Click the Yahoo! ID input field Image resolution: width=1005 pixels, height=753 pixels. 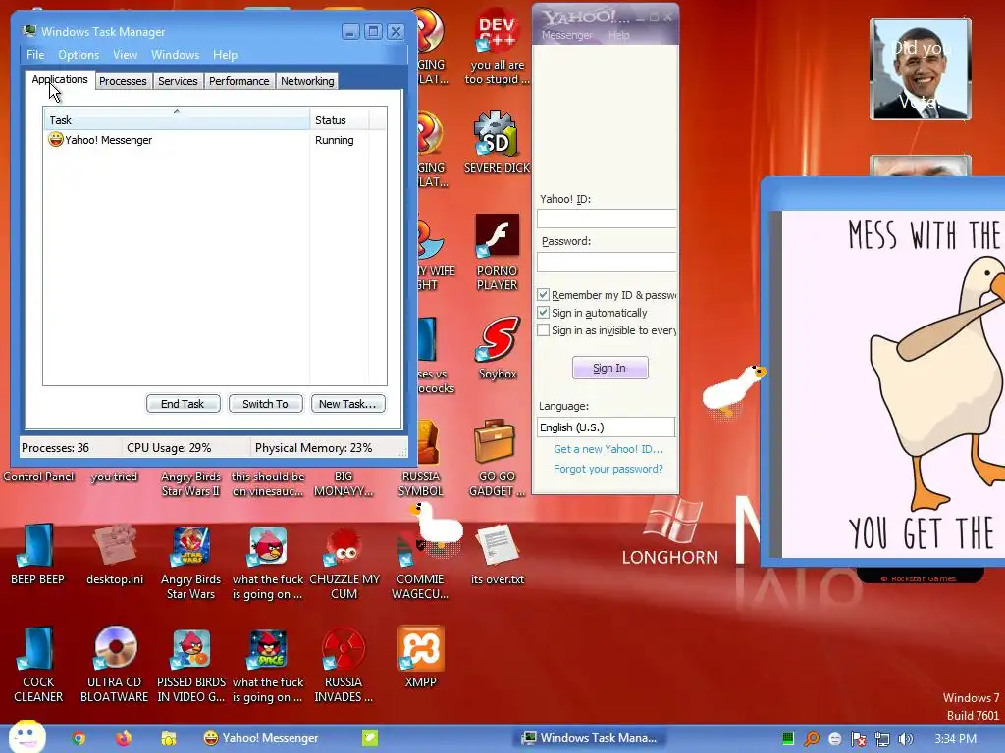607,219
